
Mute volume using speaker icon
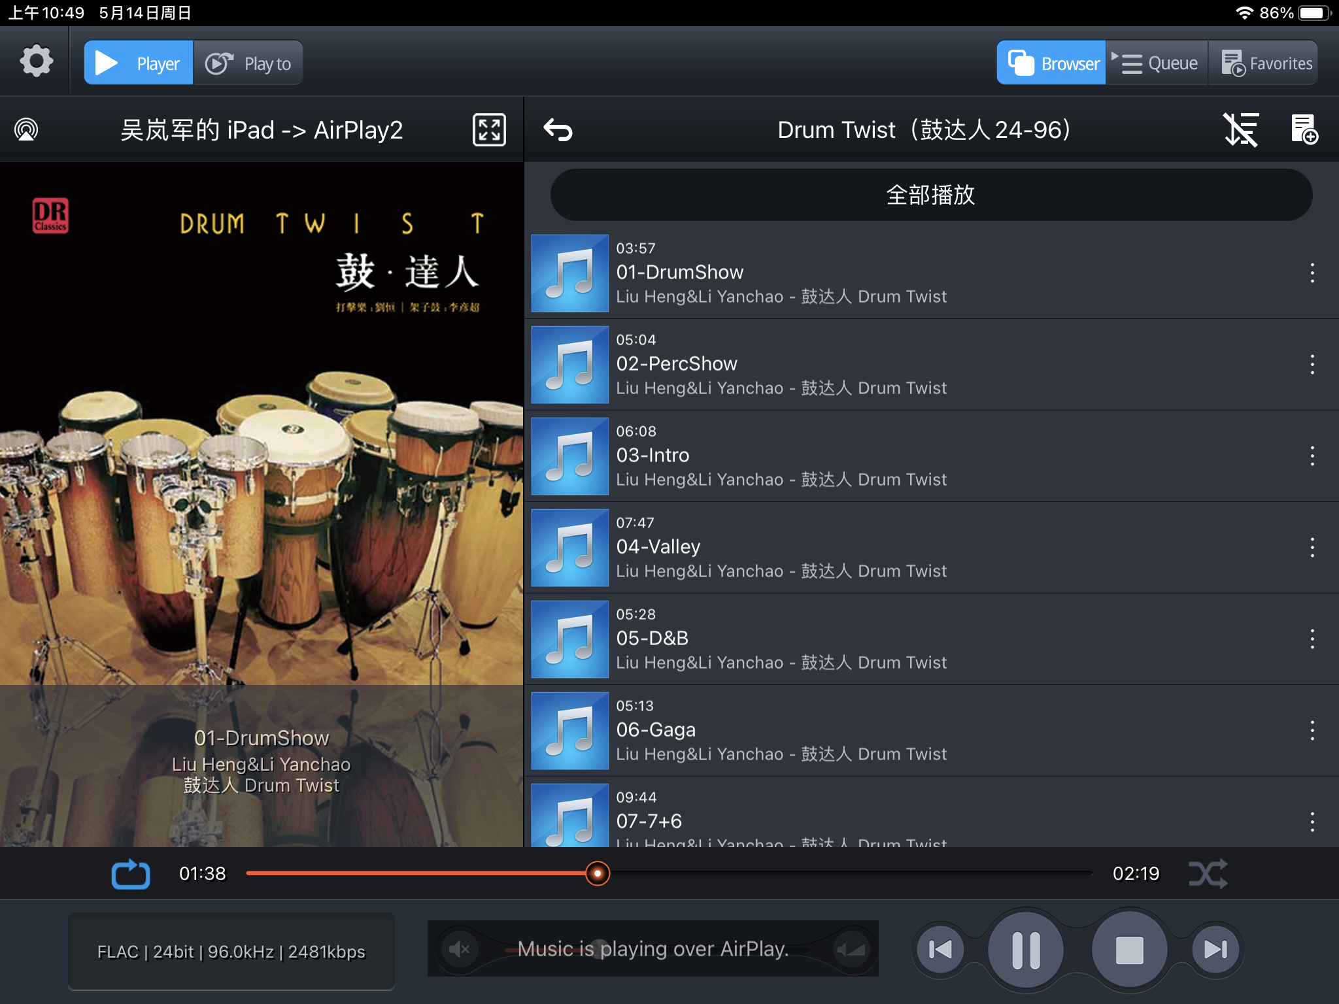pos(460,949)
